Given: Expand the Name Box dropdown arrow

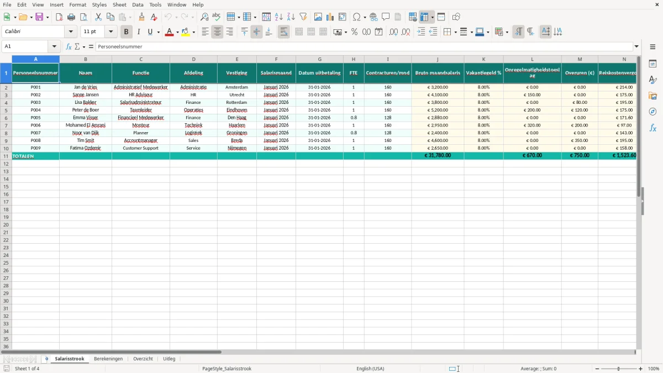Looking at the screenshot, I should [54, 46].
